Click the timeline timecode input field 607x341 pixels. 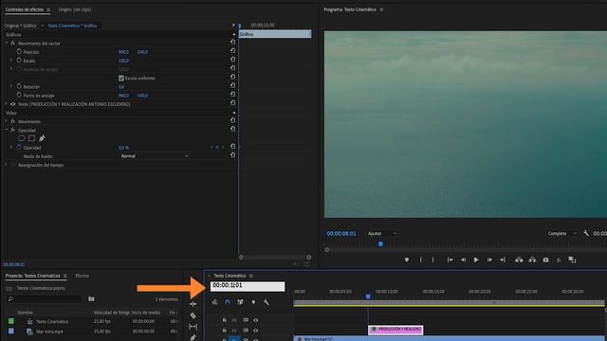click(248, 286)
